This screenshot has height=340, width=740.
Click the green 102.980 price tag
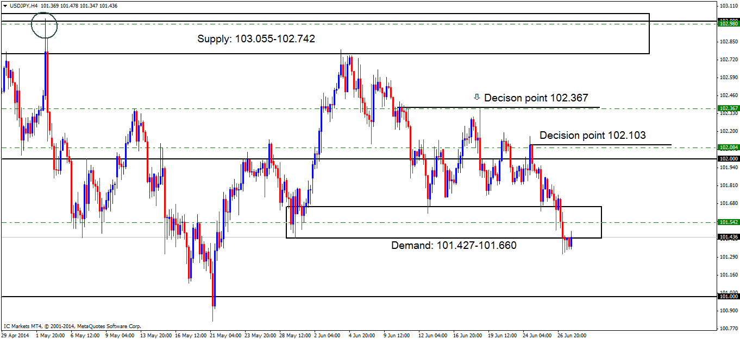tap(729, 23)
